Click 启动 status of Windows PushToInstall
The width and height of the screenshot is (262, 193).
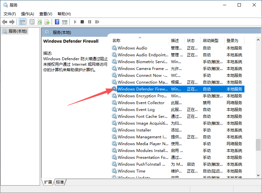191,164
